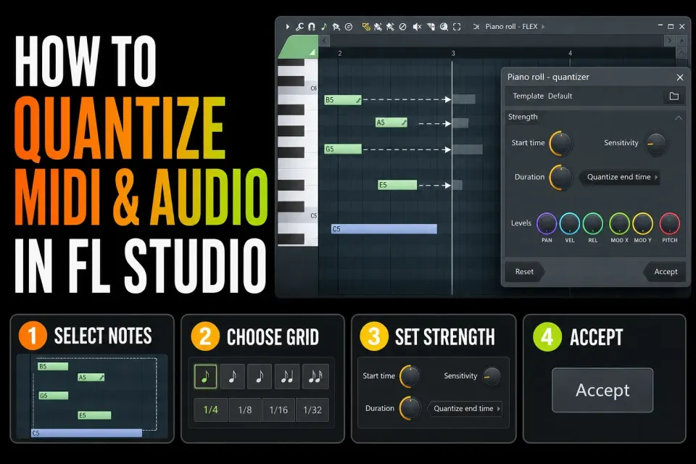The height and width of the screenshot is (464, 696).
Task: Select the dashed-square Select tool
Action: (457, 27)
